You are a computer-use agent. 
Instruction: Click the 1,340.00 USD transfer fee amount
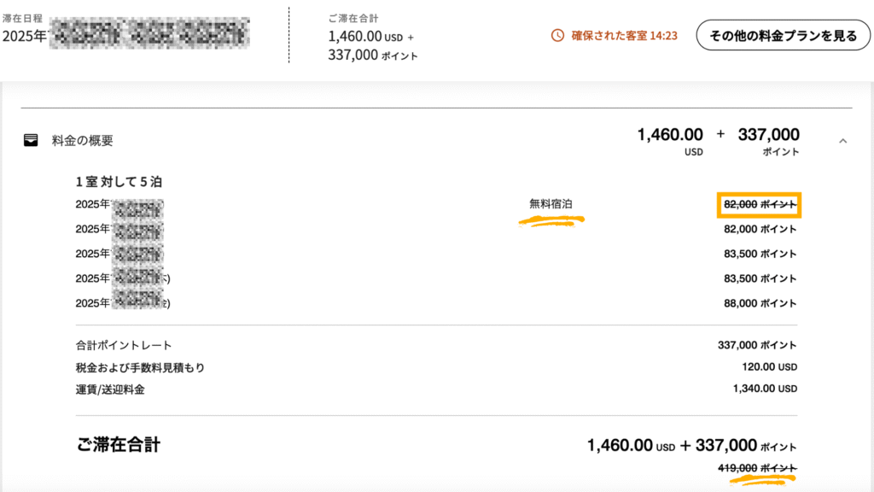[765, 389]
